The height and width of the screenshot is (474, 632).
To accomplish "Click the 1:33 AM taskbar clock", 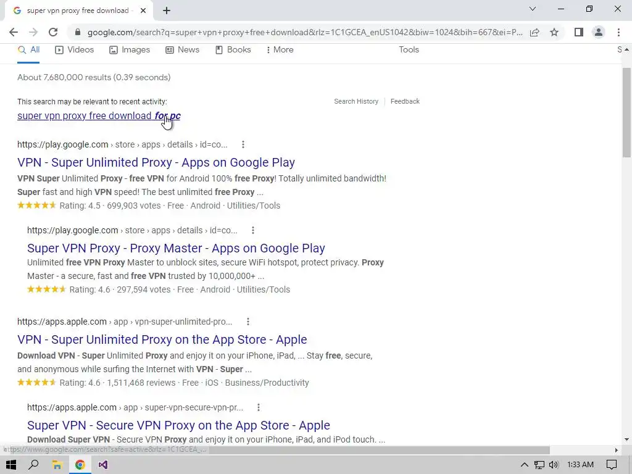I will (x=580, y=465).
